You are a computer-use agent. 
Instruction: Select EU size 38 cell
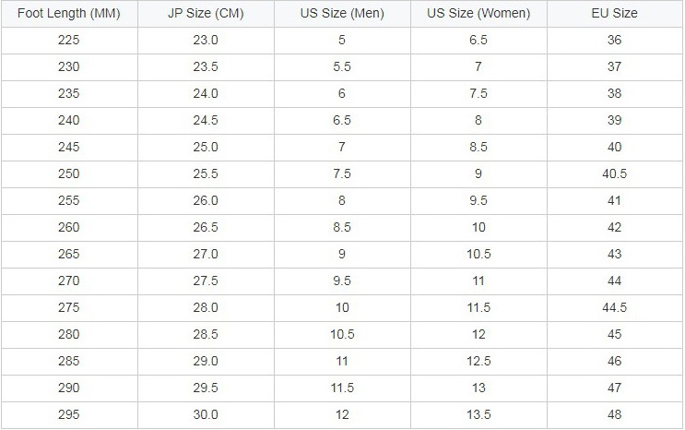[x=615, y=94]
